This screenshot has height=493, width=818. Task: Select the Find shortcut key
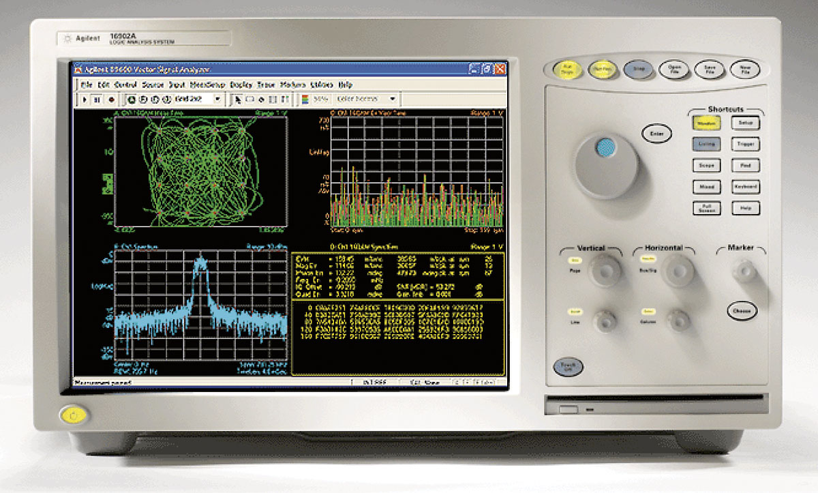(x=746, y=166)
